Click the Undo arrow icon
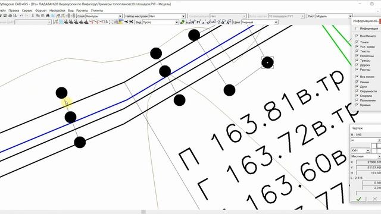Viewport: 381px width, 214px height. pos(21,16)
